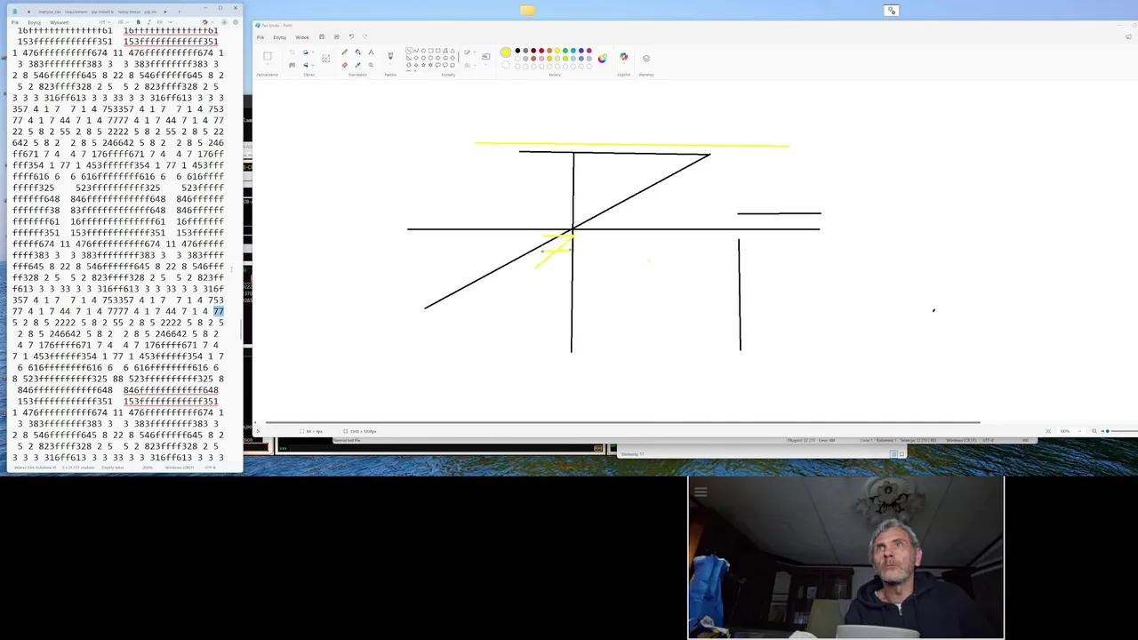This screenshot has width=1138, height=640.
Task: Click the fit-to-window icon in Paint status bar
Action: (x=1048, y=431)
